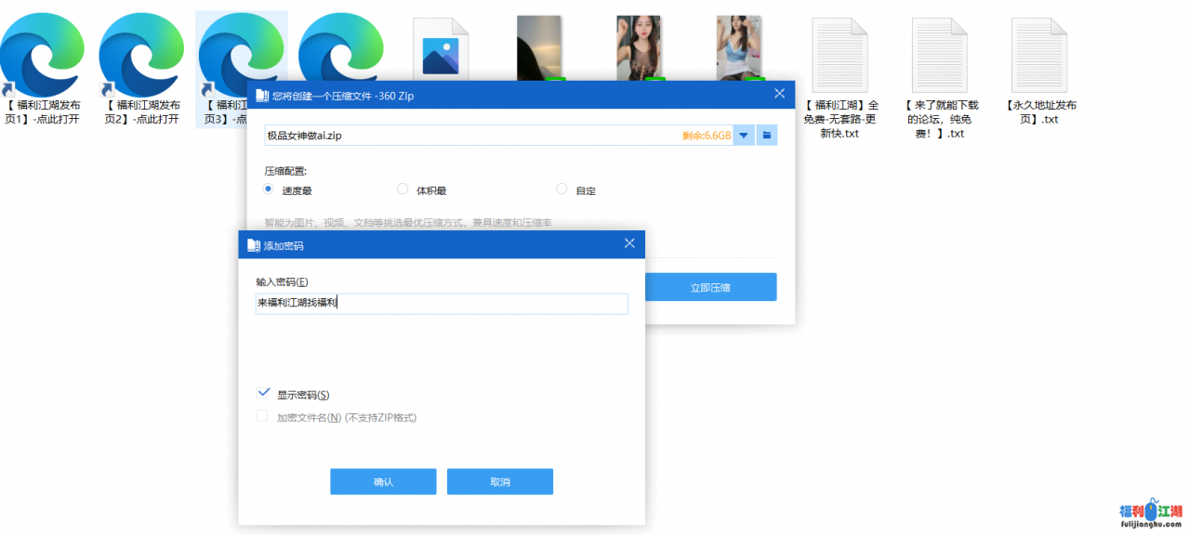Toggle the 加密文件名 checkbox

pyautogui.click(x=263, y=417)
